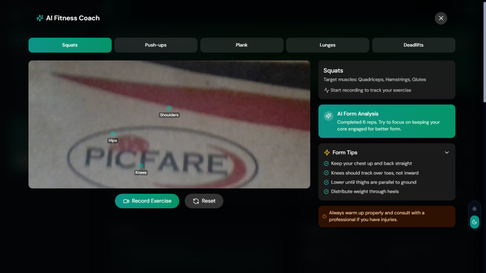Image resolution: width=486 pixels, height=273 pixels.
Task: Close the AI Fitness Coach dialog
Action: point(441,18)
